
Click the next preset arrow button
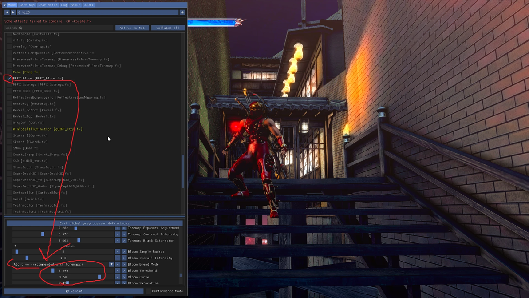pos(13,12)
